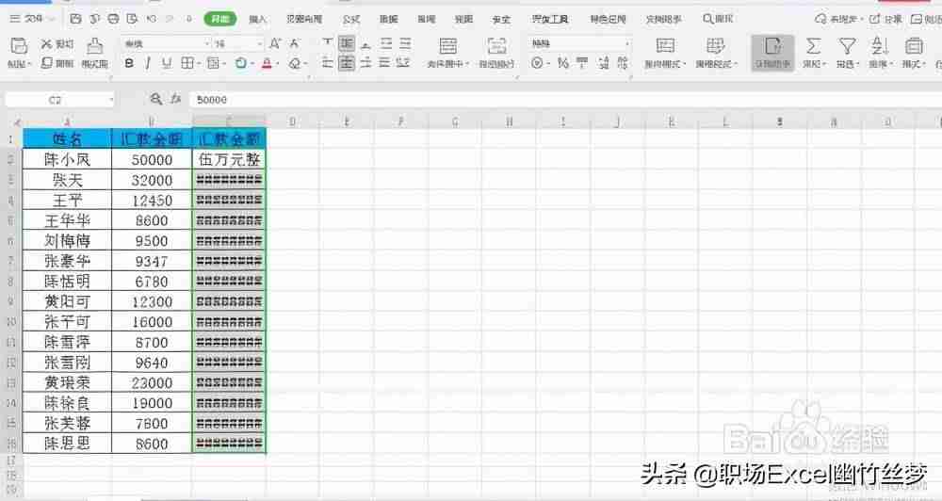Toggle Italic formatting

[x=147, y=63]
